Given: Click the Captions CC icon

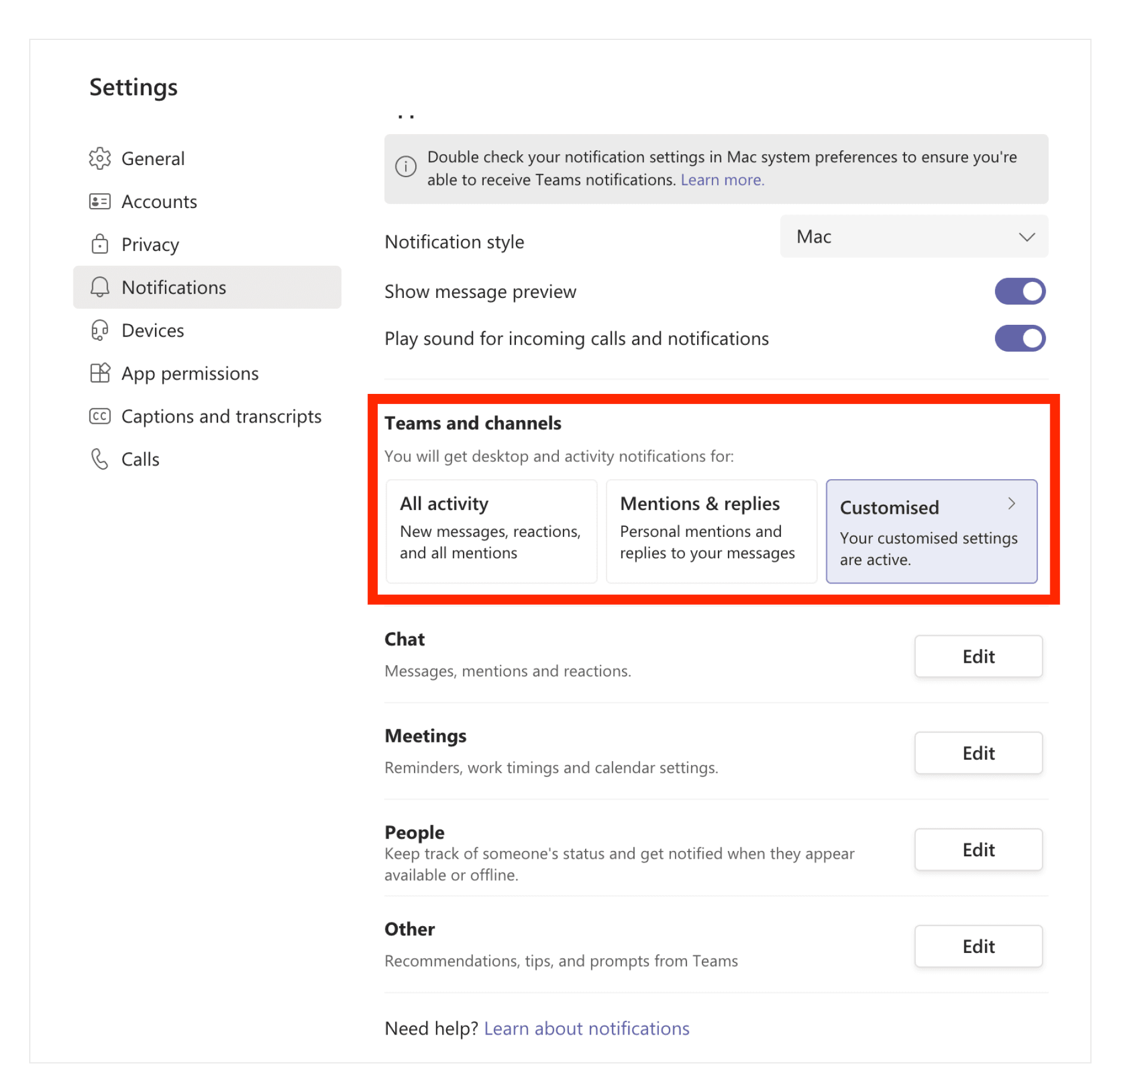Looking at the screenshot, I should 99,416.
